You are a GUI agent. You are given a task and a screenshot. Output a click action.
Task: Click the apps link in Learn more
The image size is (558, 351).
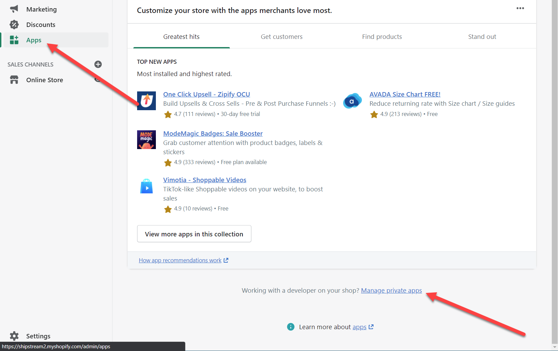(359, 327)
